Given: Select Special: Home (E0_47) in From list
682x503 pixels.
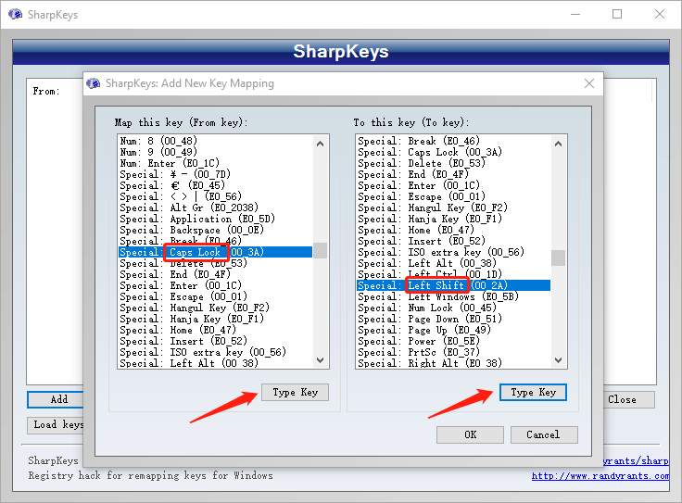Looking at the screenshot, I should point(215,330).
